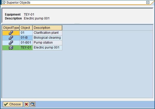155x109 pixels.
Task: Sort by ObjectType column header
Action: (x=11, y=28)
